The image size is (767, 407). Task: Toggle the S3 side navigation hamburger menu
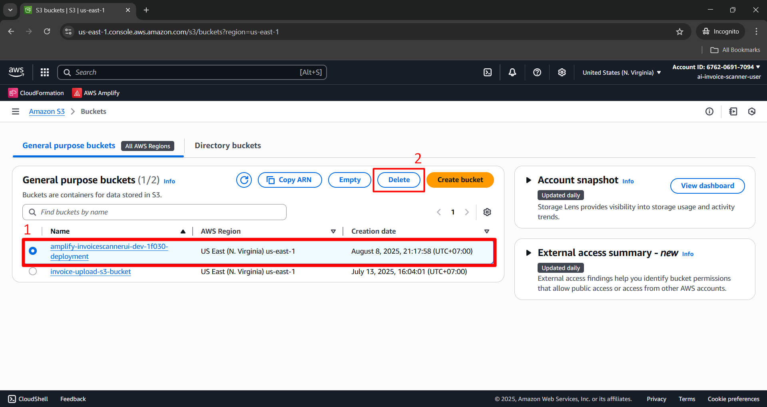tap(16, 111)
